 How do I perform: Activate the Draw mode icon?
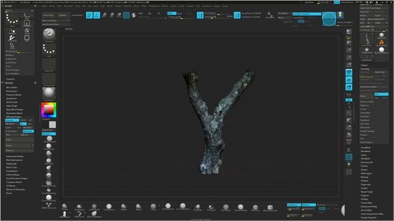(97, 15)
